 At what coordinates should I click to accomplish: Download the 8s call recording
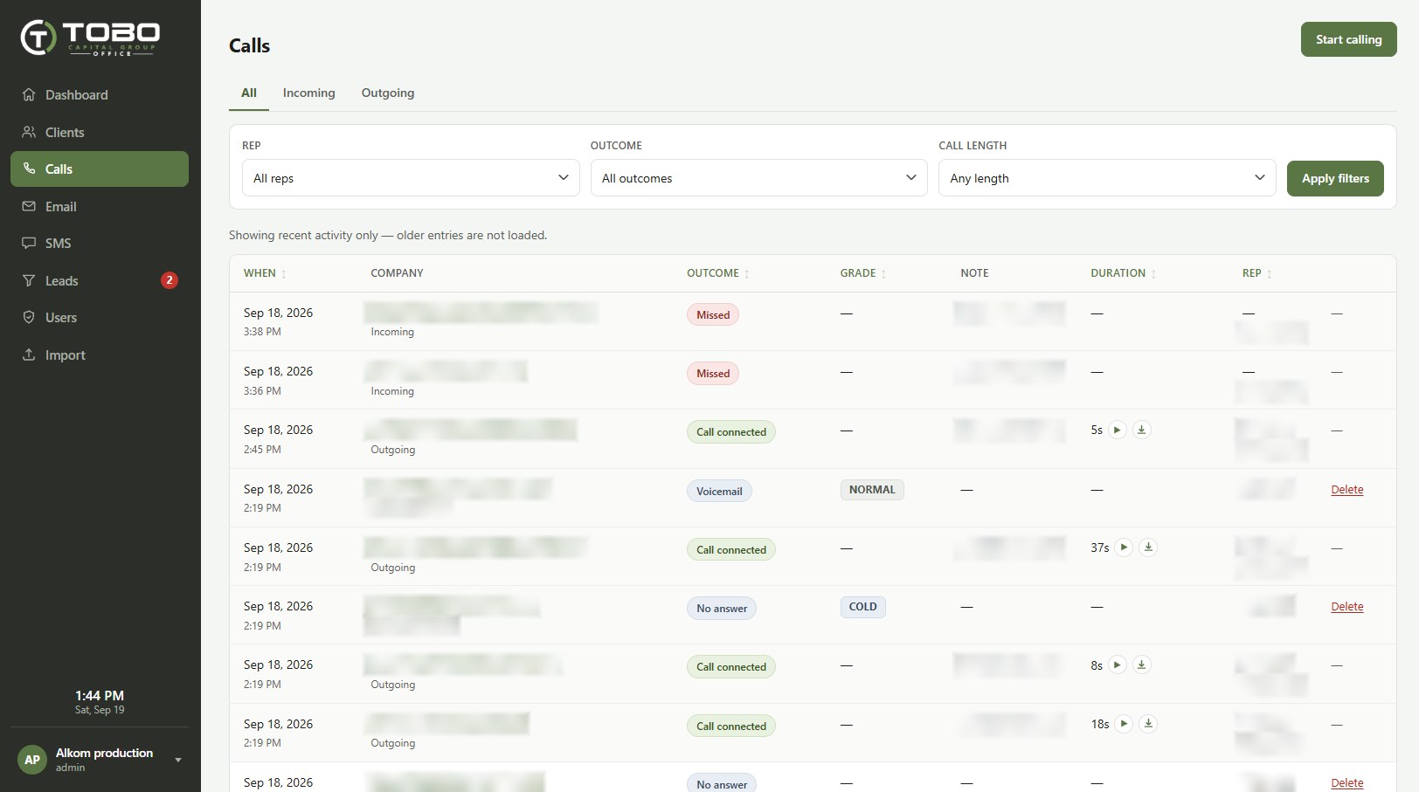coord(1142,665)
